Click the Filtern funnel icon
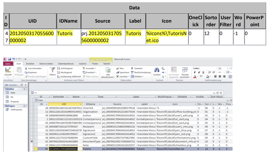 pos(52,70)
